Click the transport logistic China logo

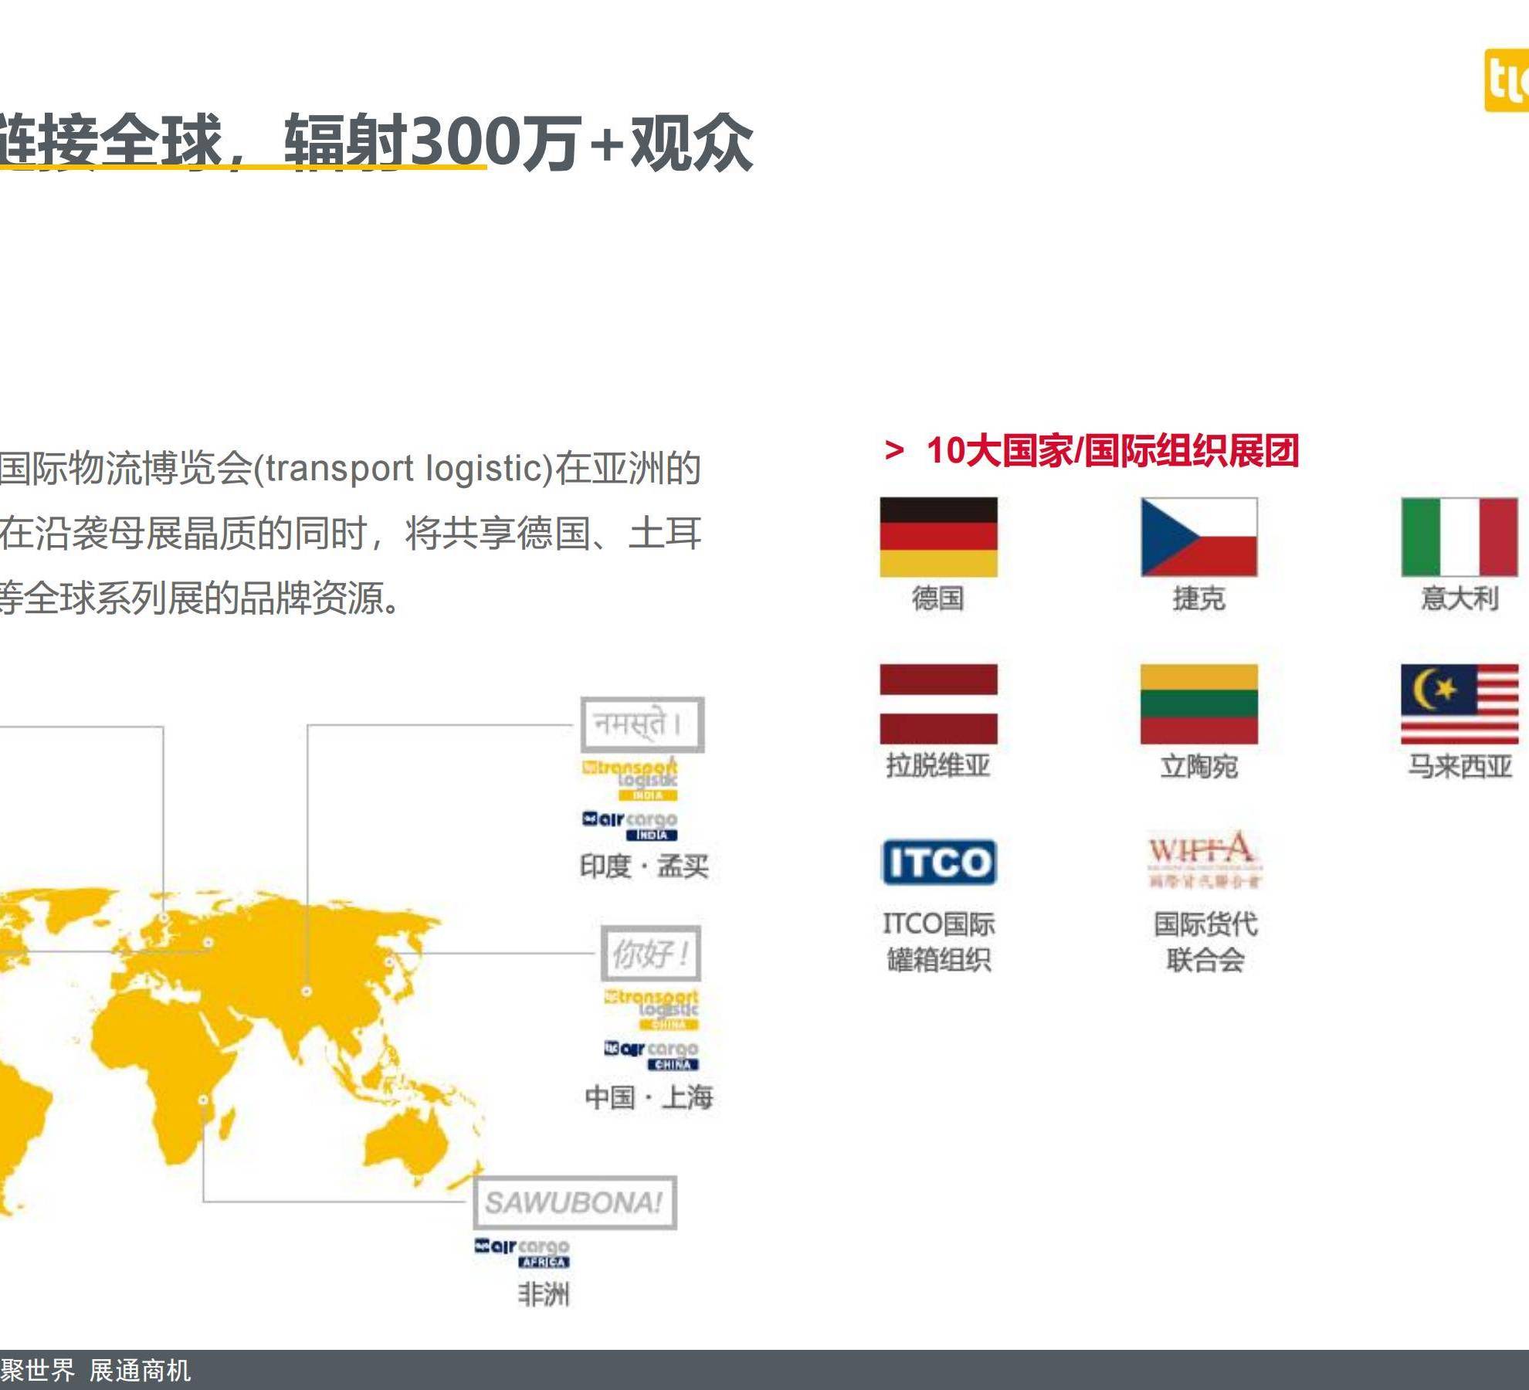tap(652, 1009)
